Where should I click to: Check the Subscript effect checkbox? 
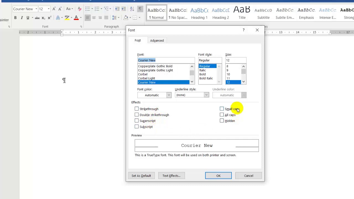coord(137,127)
